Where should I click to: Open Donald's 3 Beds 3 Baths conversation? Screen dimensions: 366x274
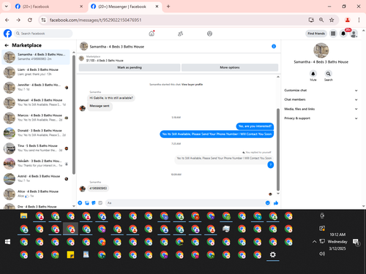pyautogui.click(x=36, y=133)
